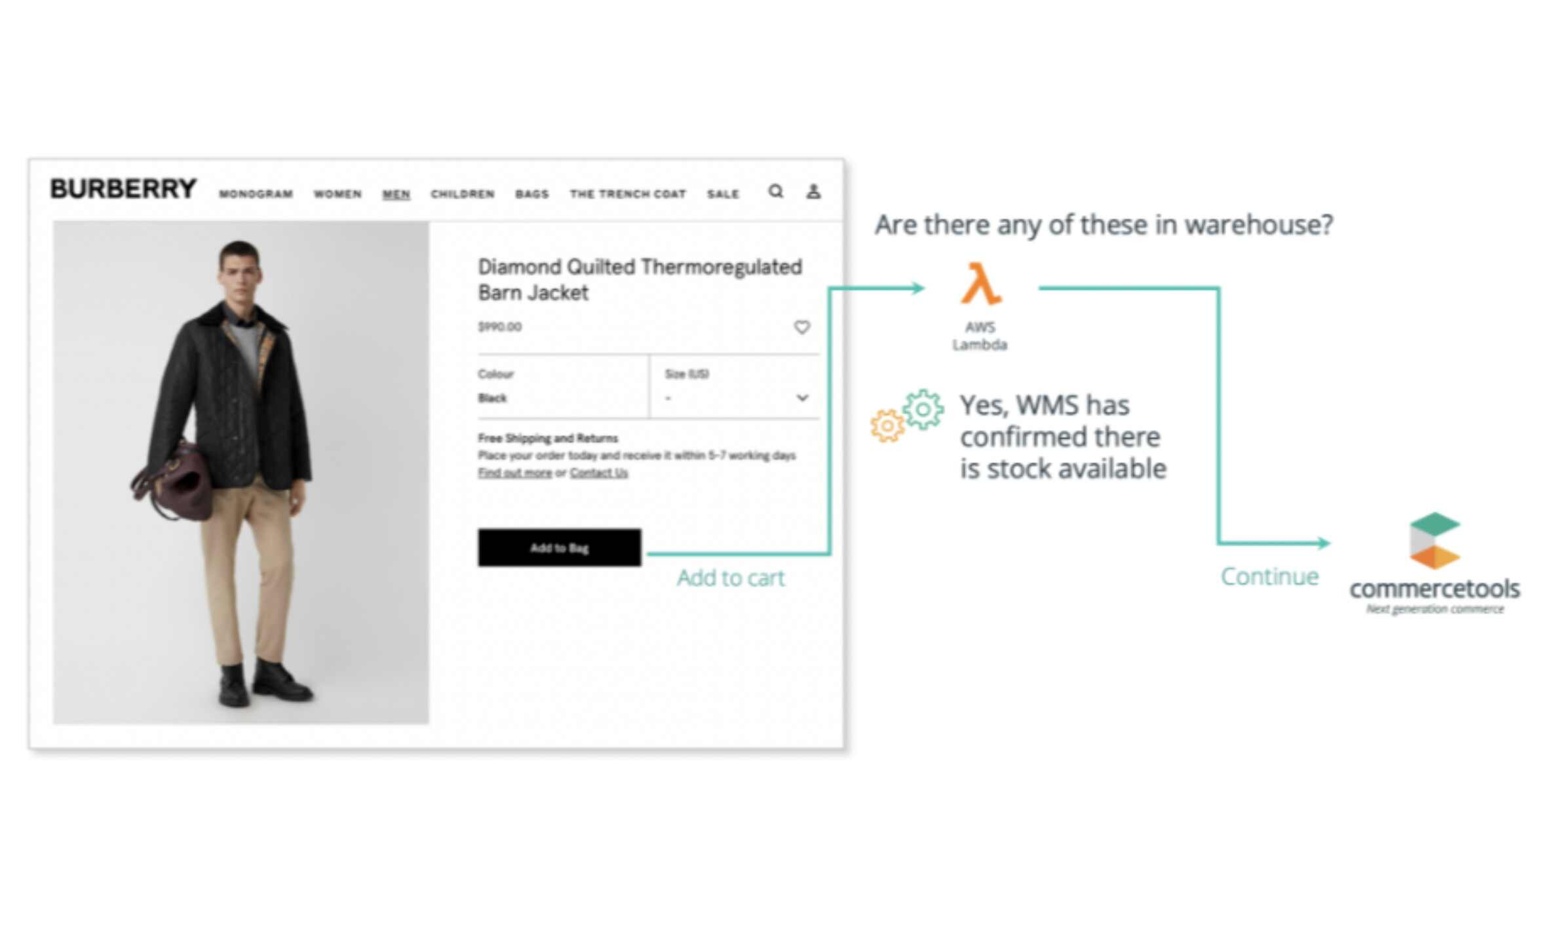Open the Sale menu item
The width and height of the screenshot is (1557, 940).
click(x=723, y=194)
